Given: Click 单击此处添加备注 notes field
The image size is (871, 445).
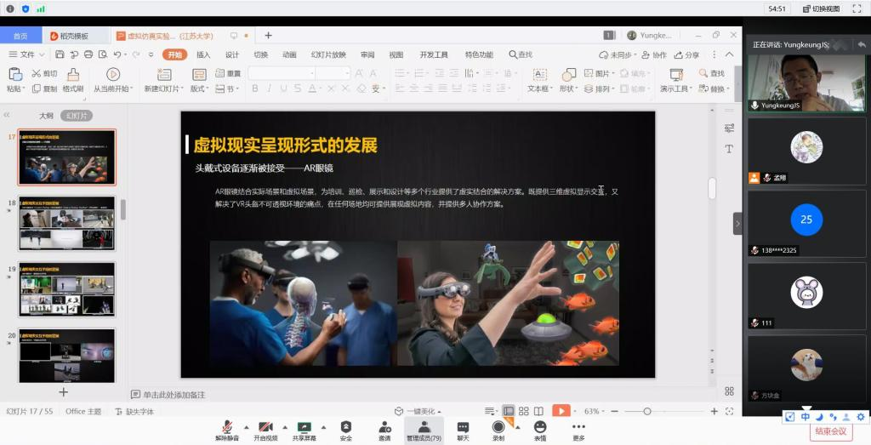Looking at the screenshot, I should [x=174, y=395].
